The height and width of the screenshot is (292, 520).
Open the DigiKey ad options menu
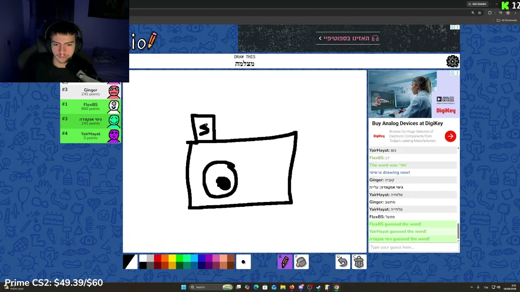pos(457,73)
